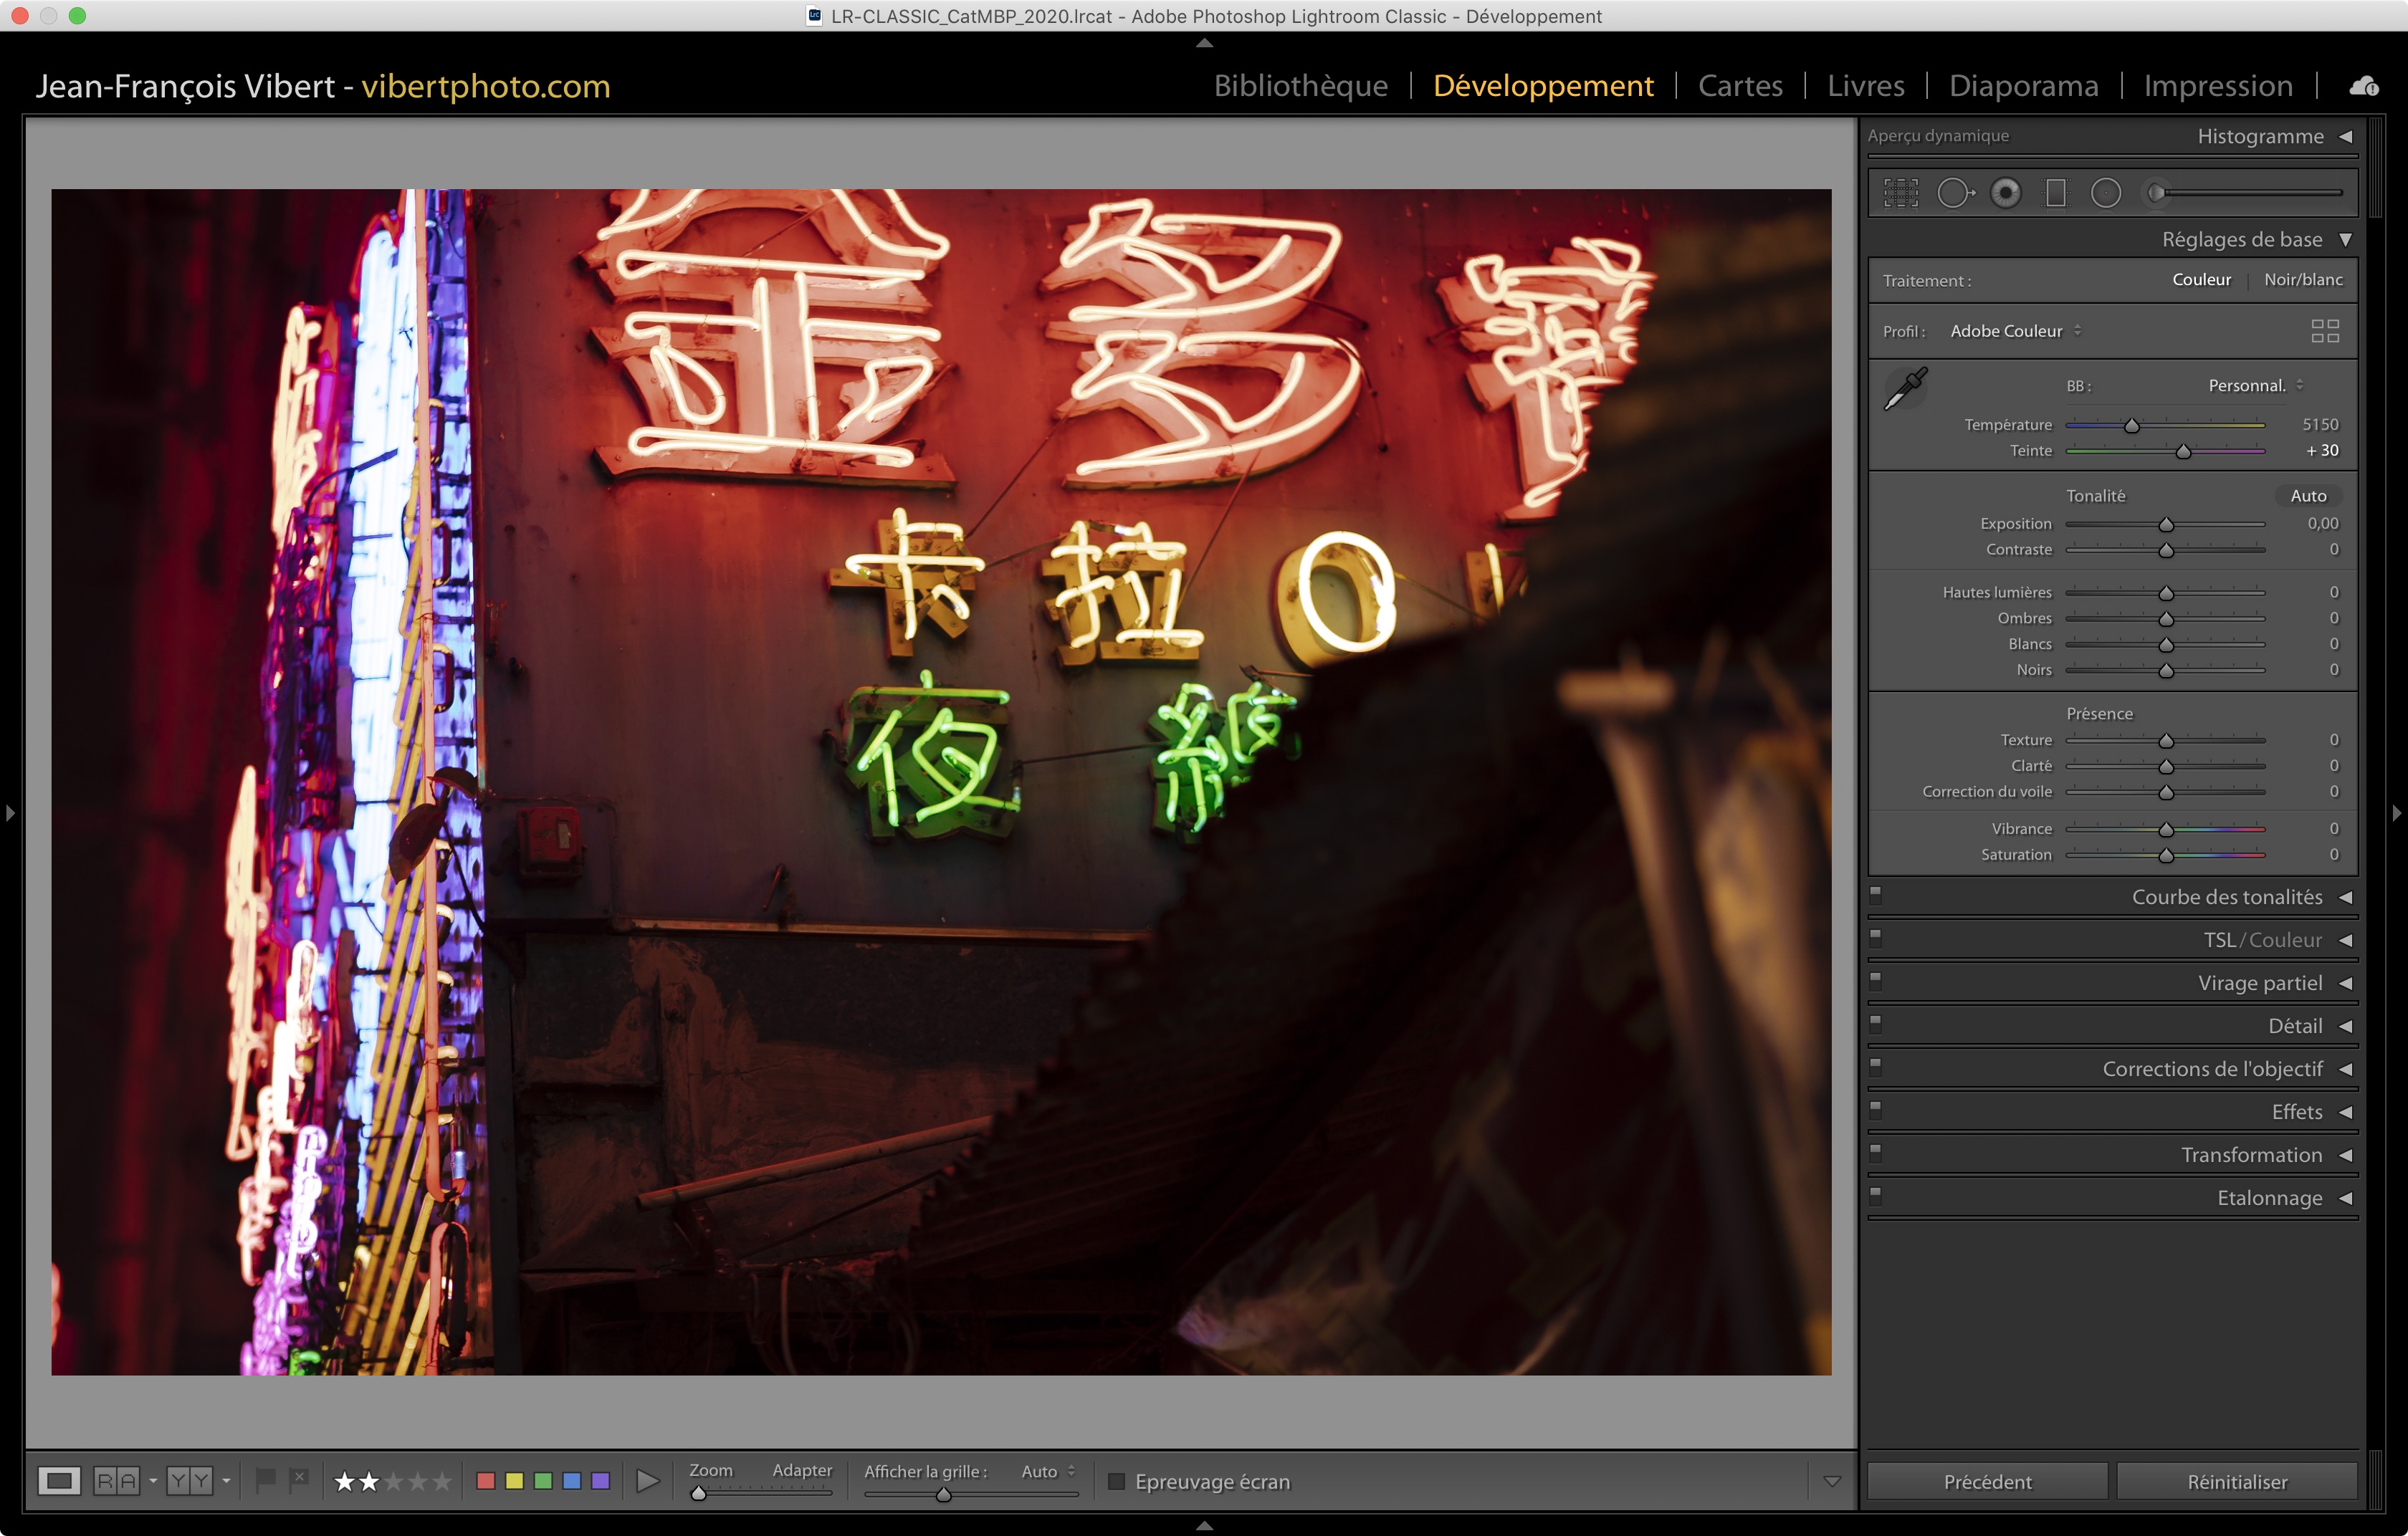
Task: Select the Graduated filter tool
Action: tap(2056, 193)
